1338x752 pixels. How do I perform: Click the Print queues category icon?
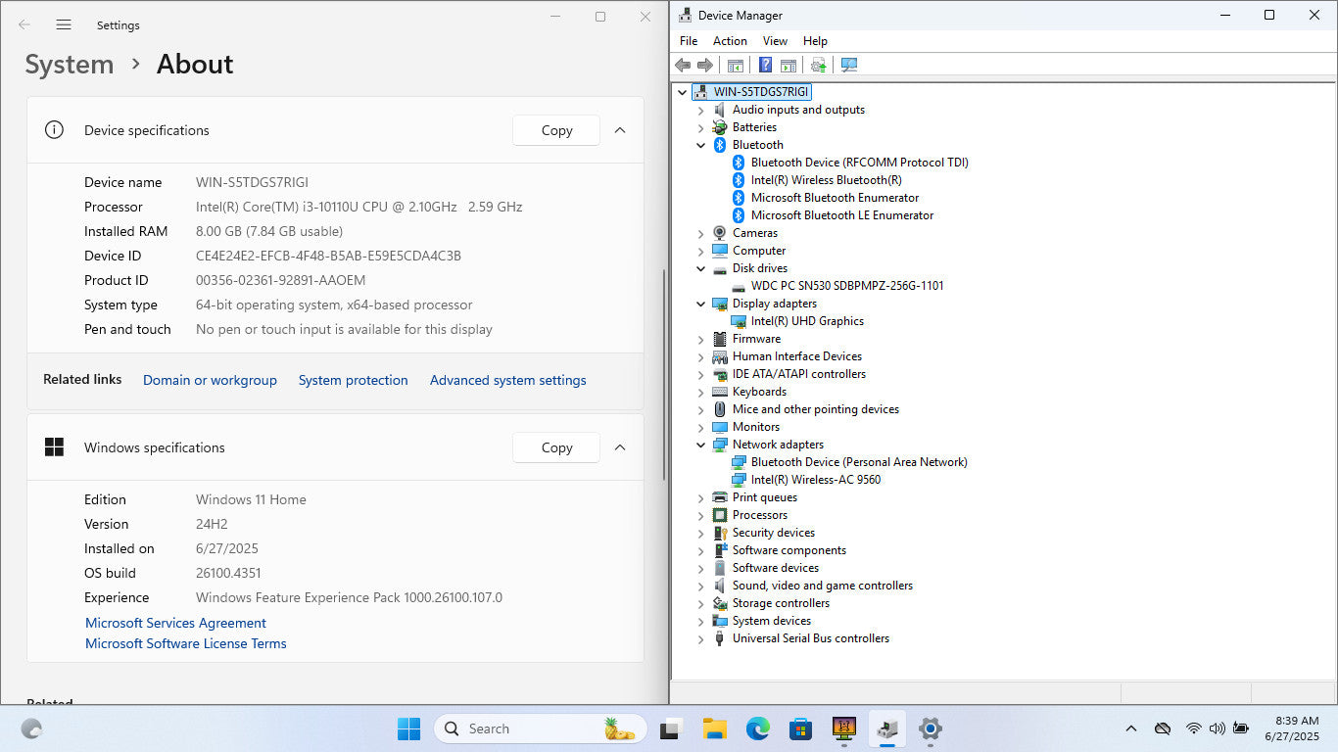[720, 497]
